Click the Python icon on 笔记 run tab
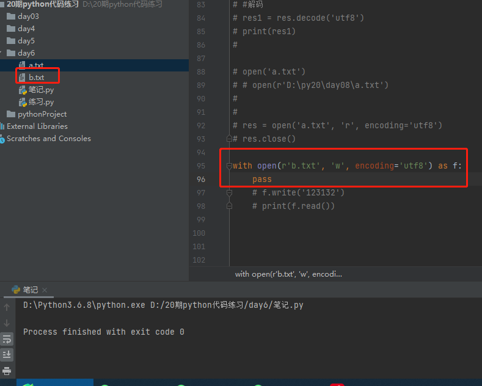Image resolution: width=482 pixels, height=386 pixels. 16,290
